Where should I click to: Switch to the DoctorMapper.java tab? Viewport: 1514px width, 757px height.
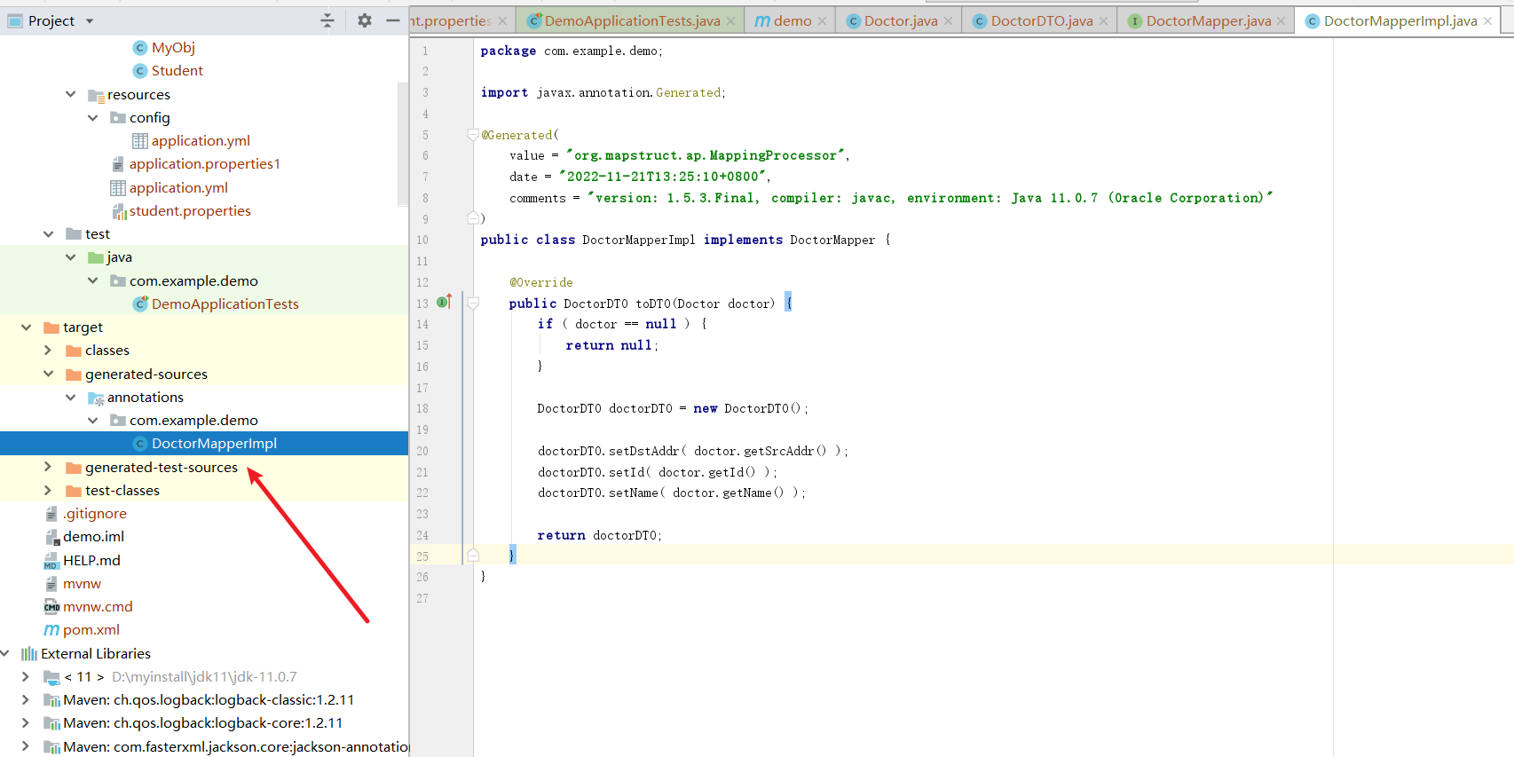(x=1208, y=21)
